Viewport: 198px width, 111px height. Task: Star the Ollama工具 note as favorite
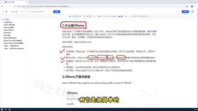point(22,12)
